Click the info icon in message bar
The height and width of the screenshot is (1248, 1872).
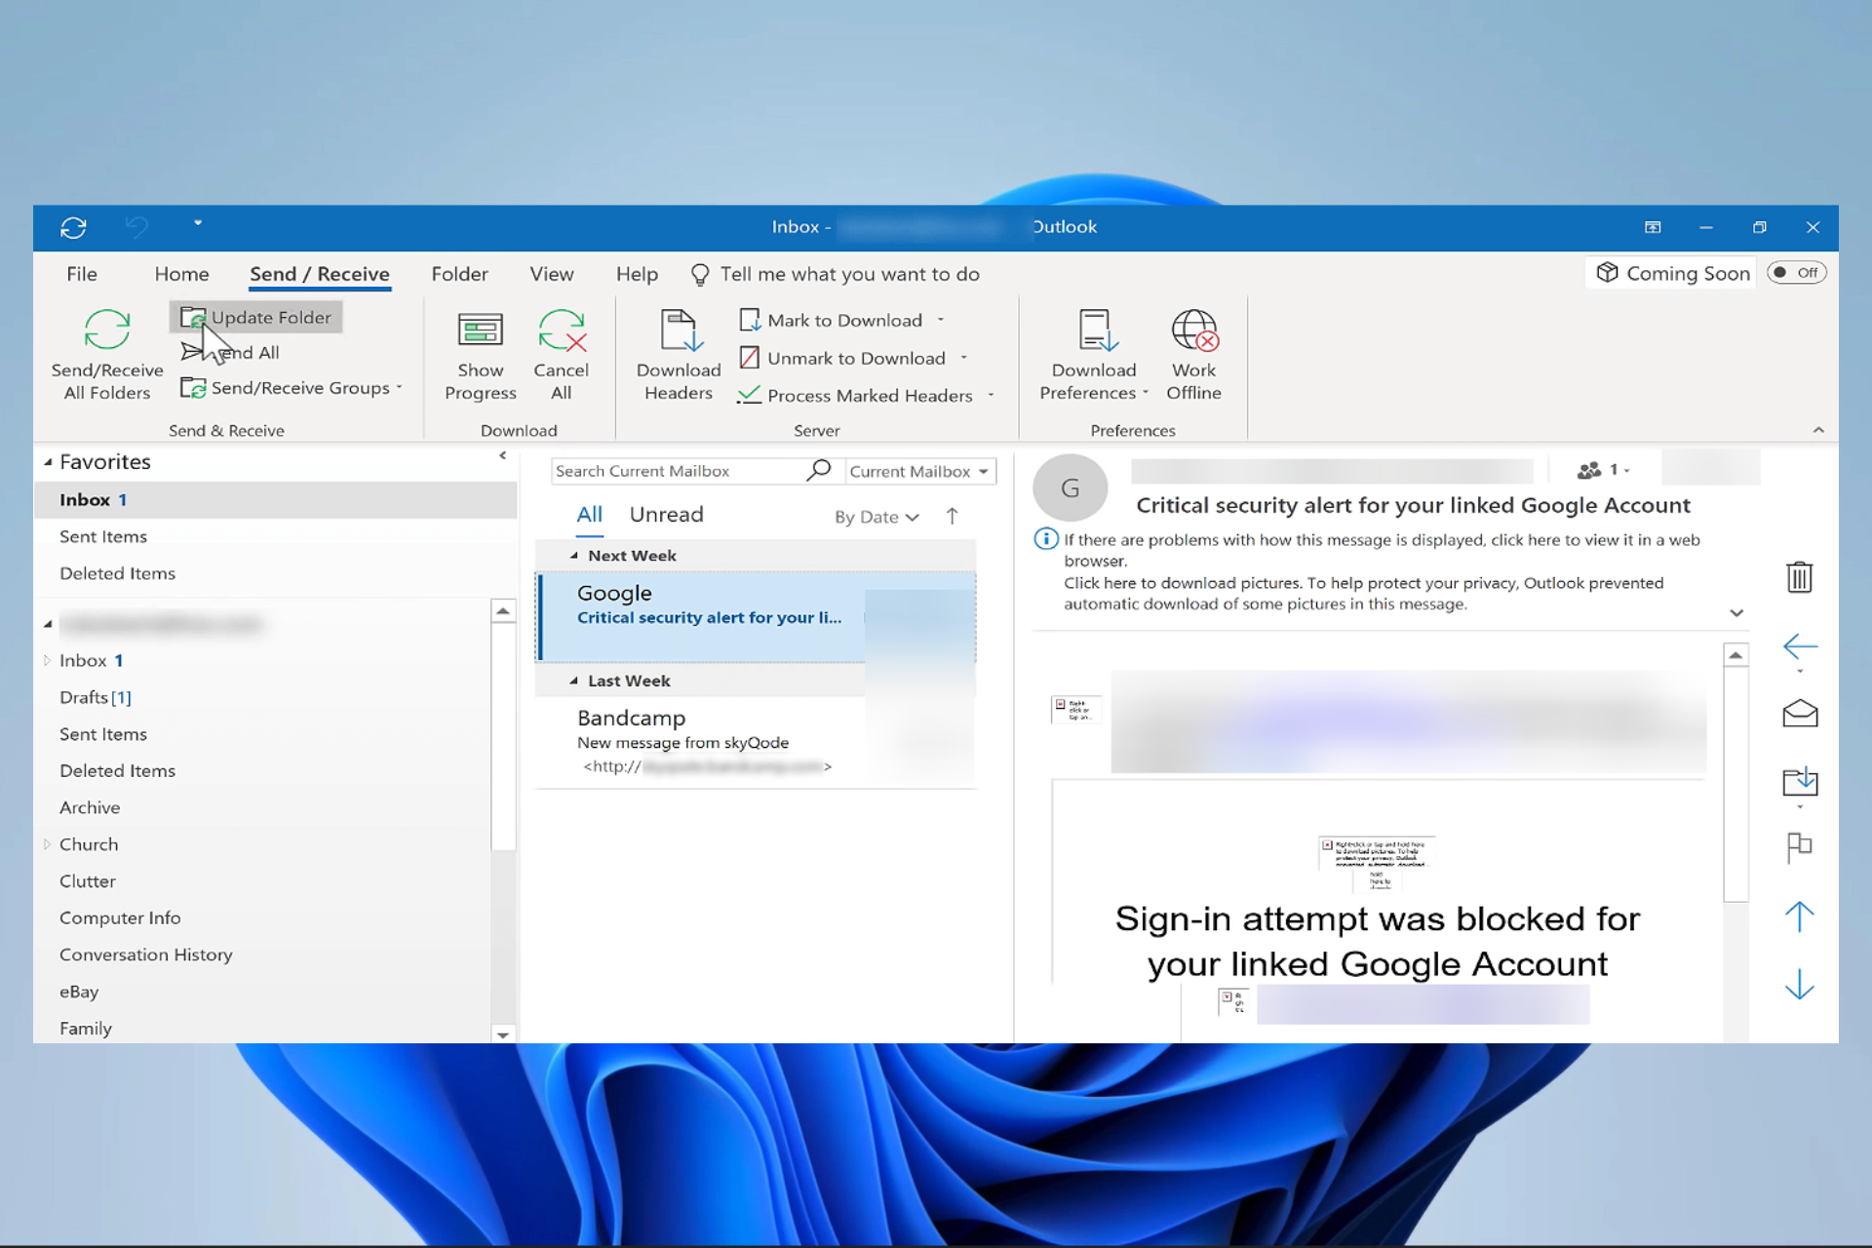tap(1046, 539)
